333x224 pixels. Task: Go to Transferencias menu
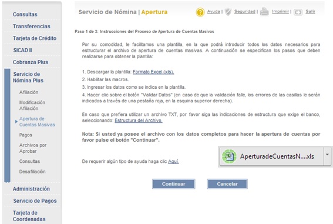(x=32, y=26)
